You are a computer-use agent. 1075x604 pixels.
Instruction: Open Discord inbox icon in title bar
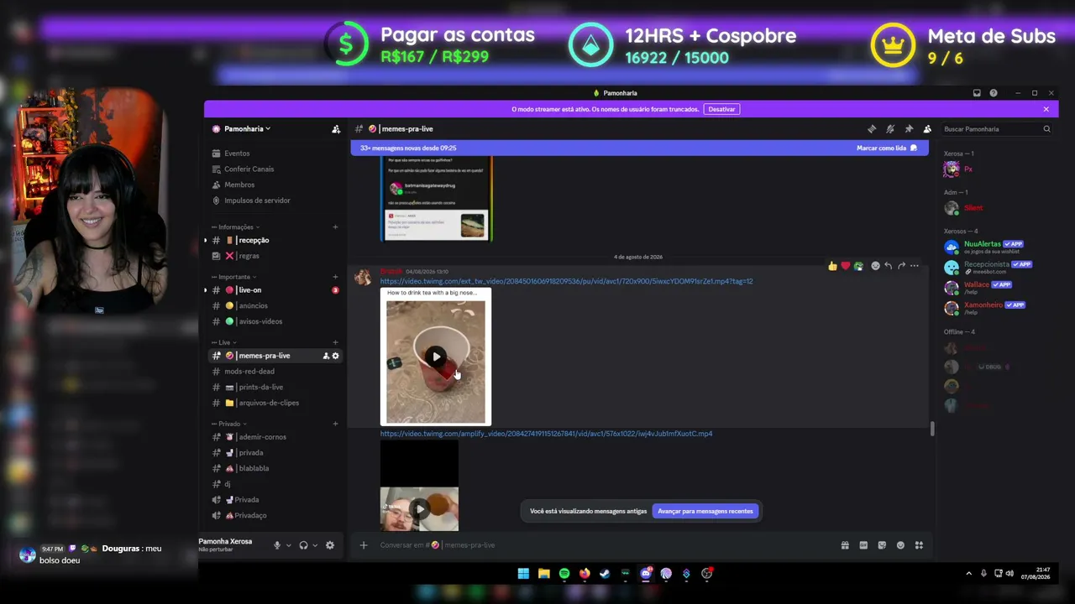pos(977,93)
